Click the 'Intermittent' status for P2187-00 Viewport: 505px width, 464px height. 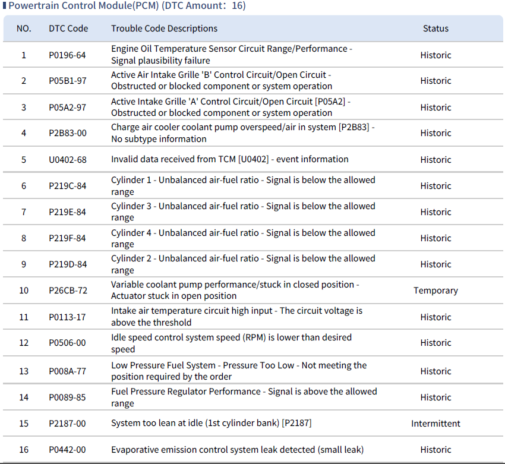pos(435,424)
